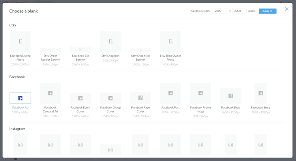The height and width of the screenshot is (161, 296).
Task: Pick the Facebook Shop template
Action: [x=230, y=96]
